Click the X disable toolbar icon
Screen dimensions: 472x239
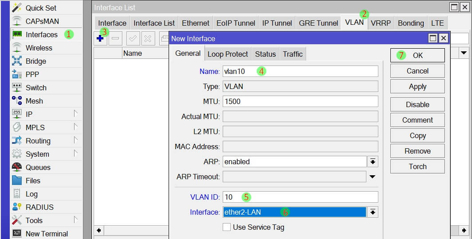(148, 39)
